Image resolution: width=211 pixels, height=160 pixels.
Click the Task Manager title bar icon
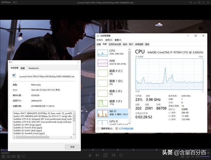coord(98,36)
